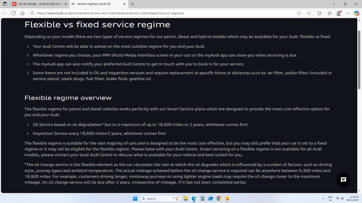This screenshot has height=203, width=362.
Task: Open the browser profile avatar
Action: tap(339, 13)
